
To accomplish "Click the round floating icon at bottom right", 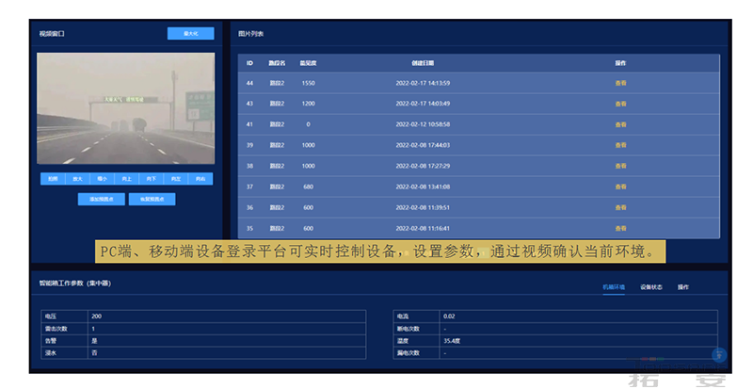I will 719,355.
